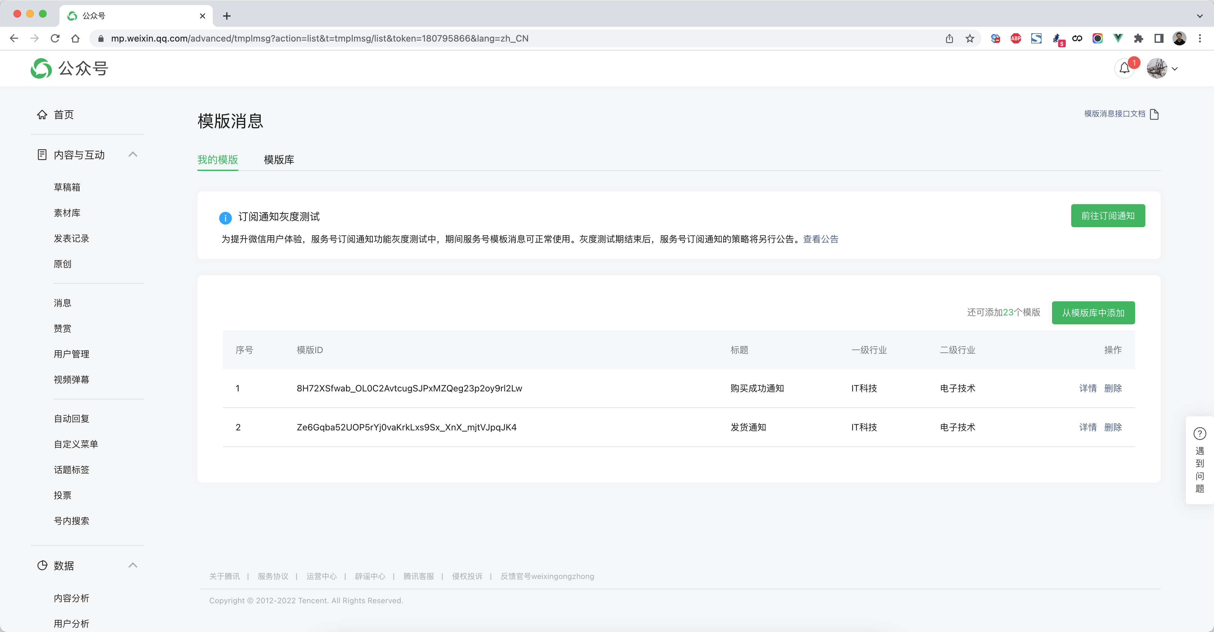Click the 从模版库中添加 button
Screen dimensions: 1214x632
pyautogui.click(x=1093, y=313)
